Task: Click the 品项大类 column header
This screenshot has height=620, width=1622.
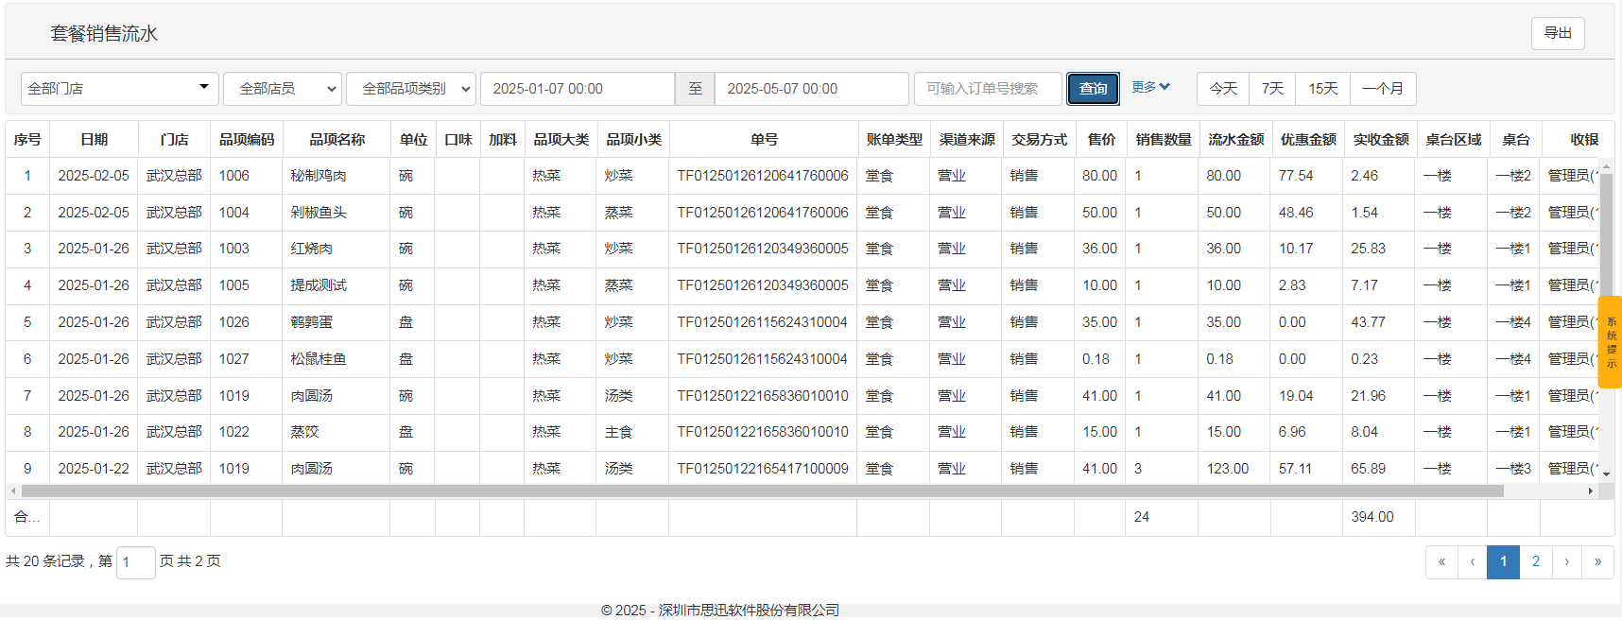Action: coord(561,139)
